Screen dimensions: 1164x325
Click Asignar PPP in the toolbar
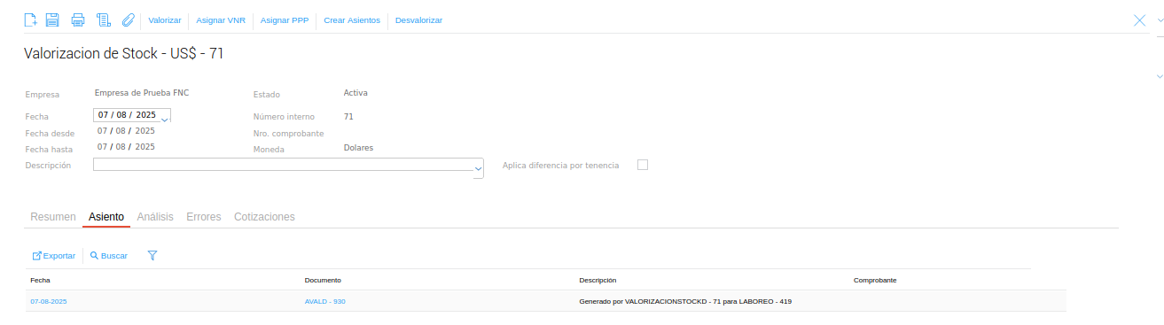tap(285, 19)
